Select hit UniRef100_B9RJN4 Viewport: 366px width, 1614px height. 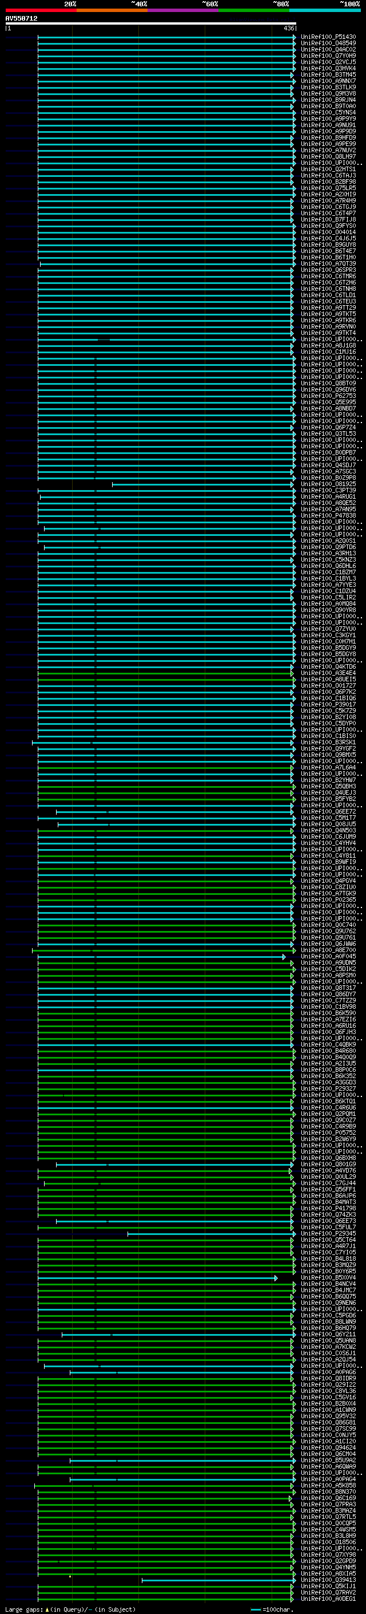[328, 100]
